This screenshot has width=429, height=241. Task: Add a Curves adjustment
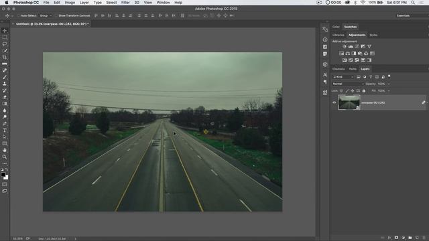pyautogui.click(x=357, y=46)
